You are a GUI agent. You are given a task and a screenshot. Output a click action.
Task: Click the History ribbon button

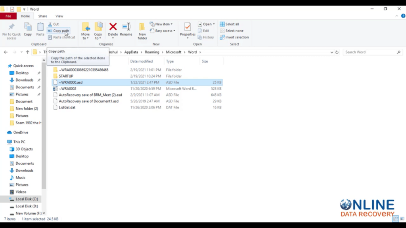206,37
